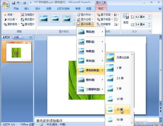Choose the 25 磅 soft edge option
163x126 pixels.
[x=118, y=109]
